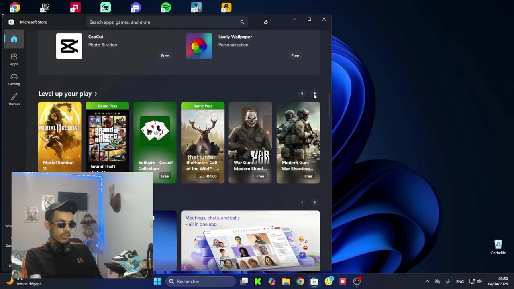Screen dimensions: 514x289
Task: Open the Apps section in sidebar
Action: click(14, 59)
